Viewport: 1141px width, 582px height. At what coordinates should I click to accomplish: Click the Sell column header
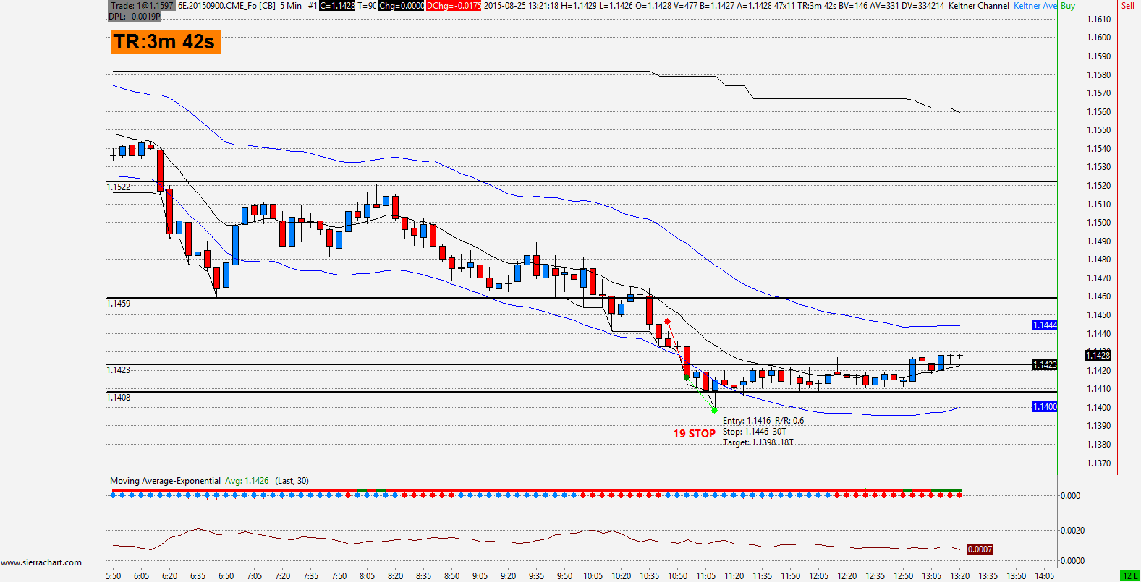click(1128, 6)
